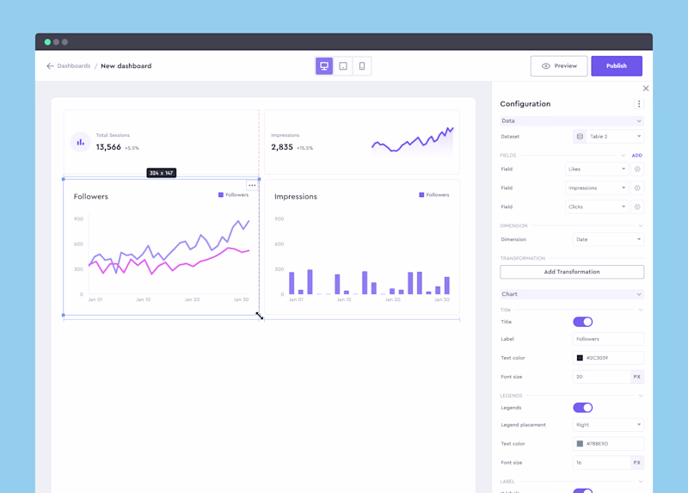Click the title Label input field

click(x=608, y=339)
